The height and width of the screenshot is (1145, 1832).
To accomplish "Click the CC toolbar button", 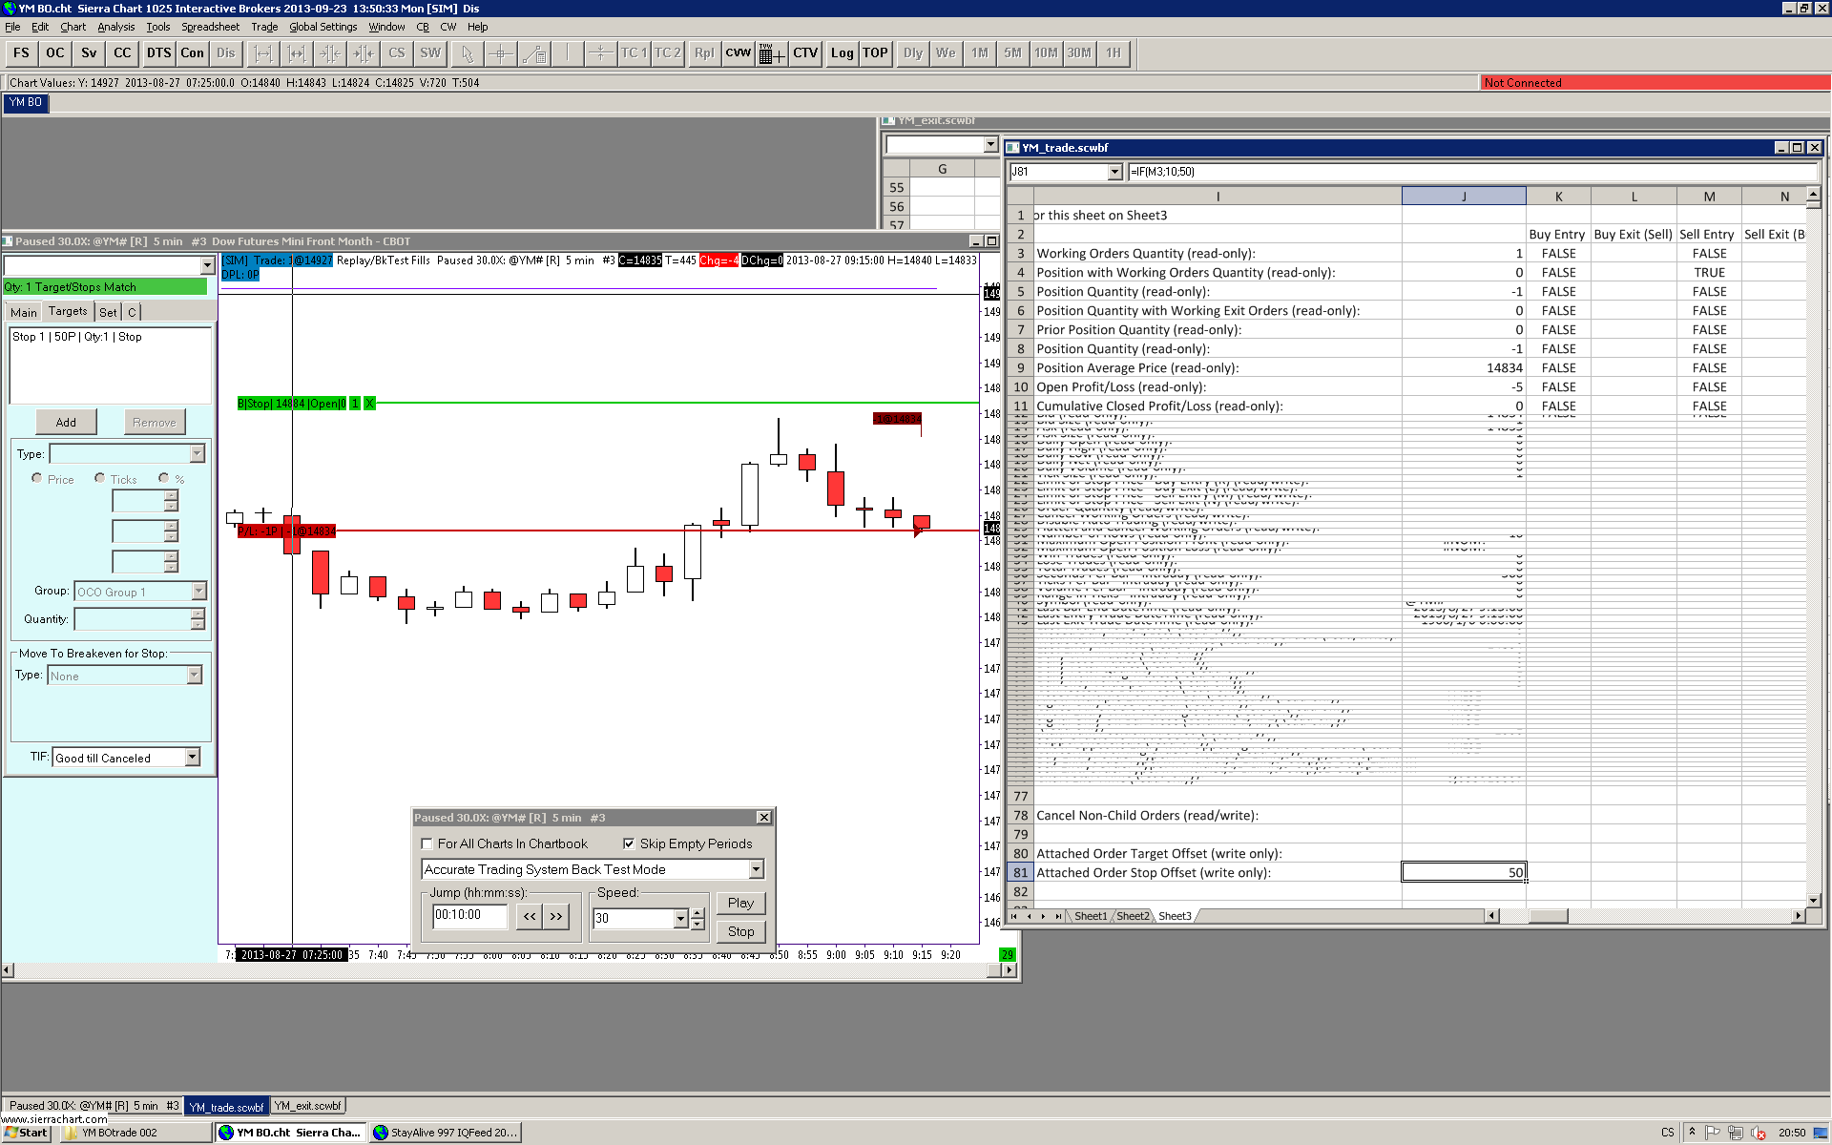I will point(122,53).
